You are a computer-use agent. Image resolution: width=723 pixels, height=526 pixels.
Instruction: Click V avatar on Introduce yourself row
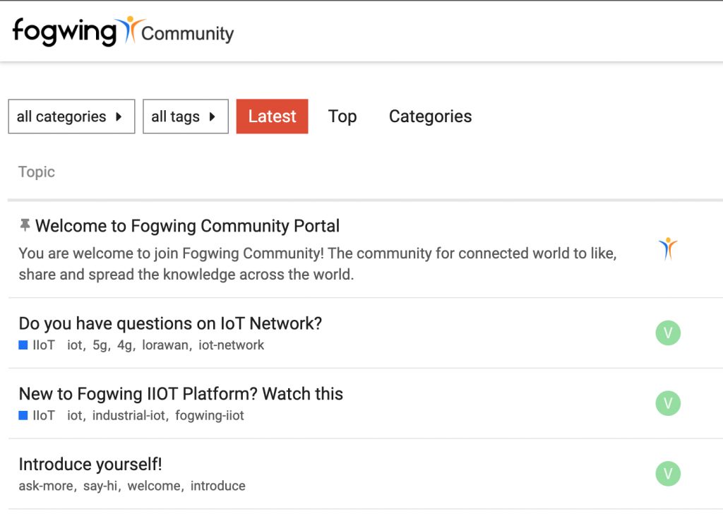[x=668, y=474]
